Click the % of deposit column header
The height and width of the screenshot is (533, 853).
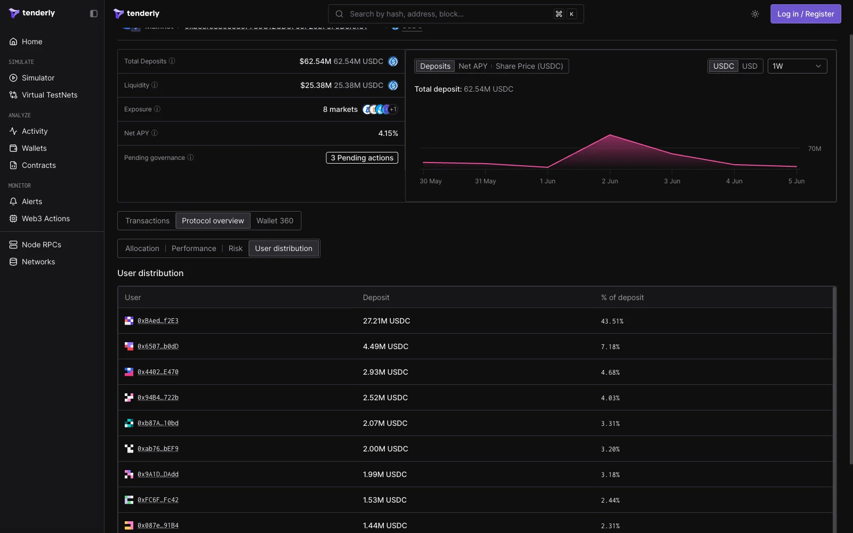pos(622,297)
